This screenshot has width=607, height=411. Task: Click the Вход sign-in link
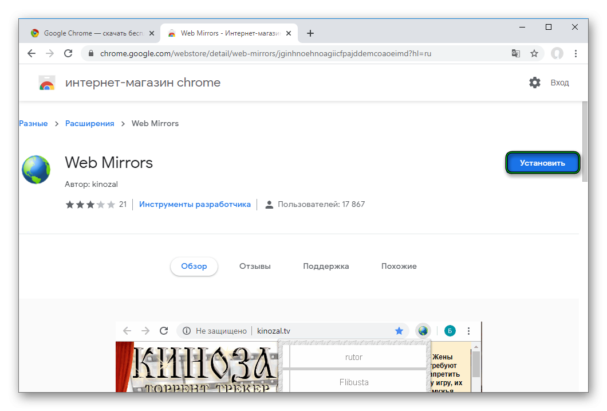560,83
